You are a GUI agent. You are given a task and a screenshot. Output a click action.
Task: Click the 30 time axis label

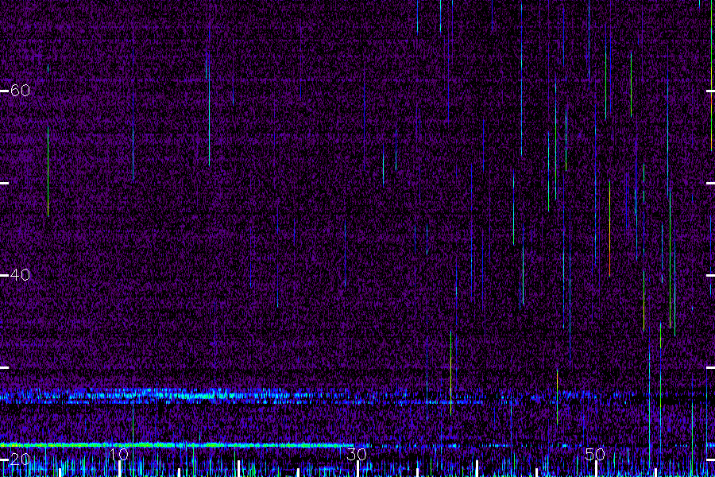pyautogui.click(x=357, y=454)
